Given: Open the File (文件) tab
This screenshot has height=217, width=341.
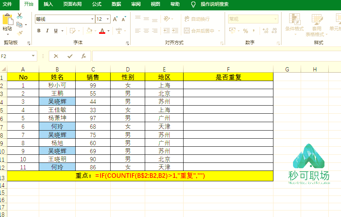Looking at the screenshot, I should (x=7, y=4).
